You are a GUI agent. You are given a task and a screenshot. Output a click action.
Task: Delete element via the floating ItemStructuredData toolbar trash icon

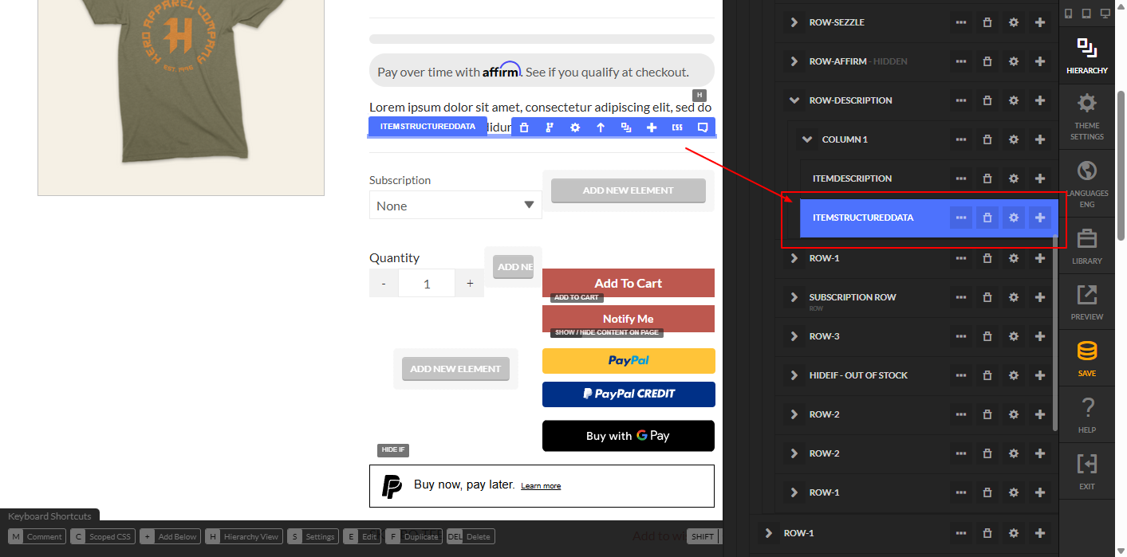[524, 127]
